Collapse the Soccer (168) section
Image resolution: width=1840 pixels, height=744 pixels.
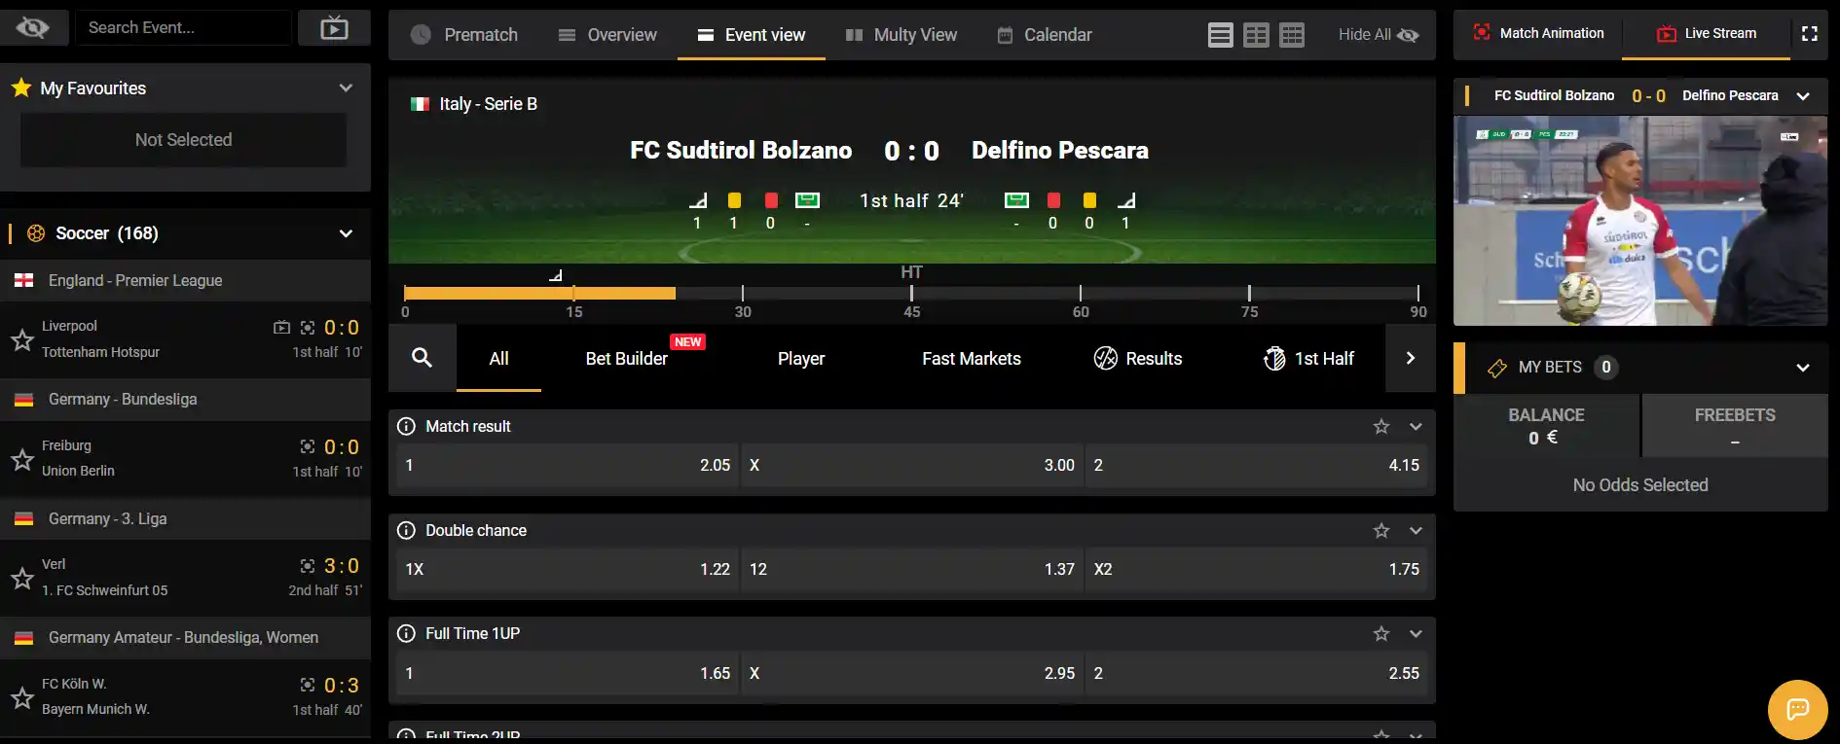click(346, 233)
